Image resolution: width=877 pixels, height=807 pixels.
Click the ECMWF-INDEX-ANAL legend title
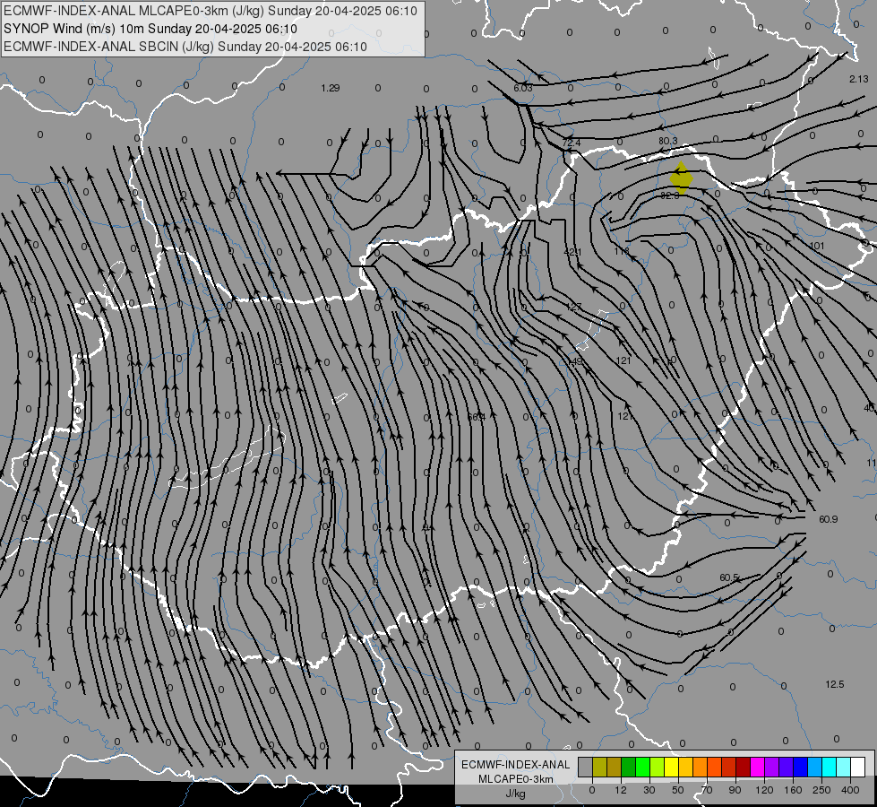[x=515, y=765]
